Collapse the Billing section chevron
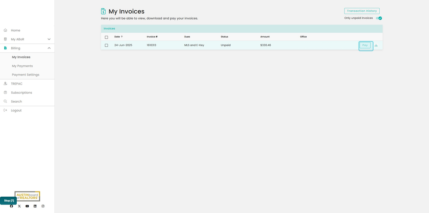This screenshot has width=429, height=213. 49,48
